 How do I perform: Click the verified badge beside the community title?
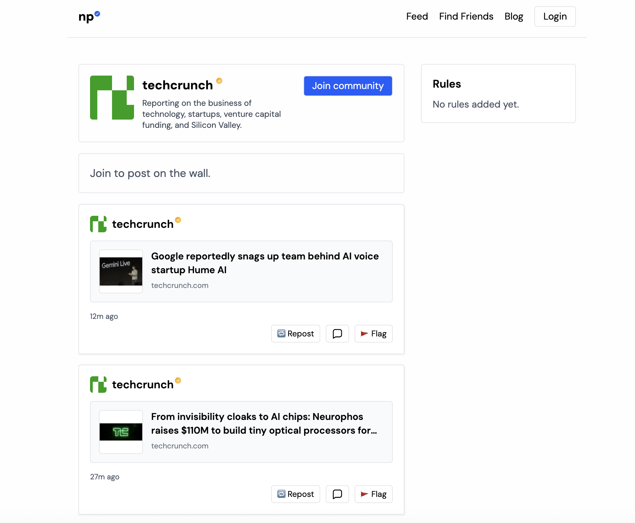pyautogui.click(x=219, y=81)
